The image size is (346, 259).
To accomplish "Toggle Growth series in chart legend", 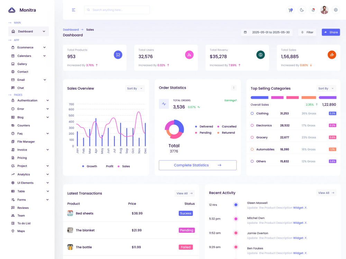I will [x=90, y=166].
